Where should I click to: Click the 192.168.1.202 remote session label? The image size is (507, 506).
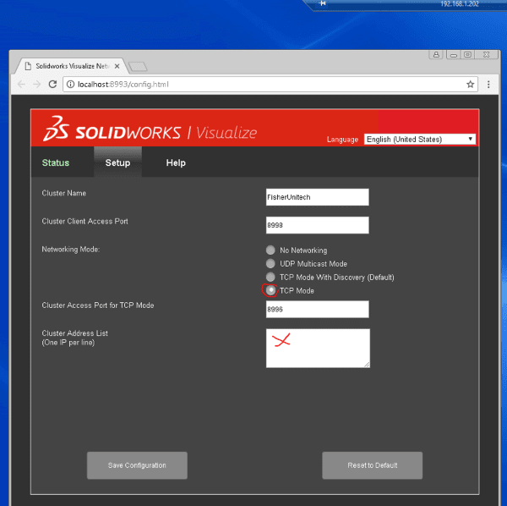pyautogui.click(x=460, y=3)
